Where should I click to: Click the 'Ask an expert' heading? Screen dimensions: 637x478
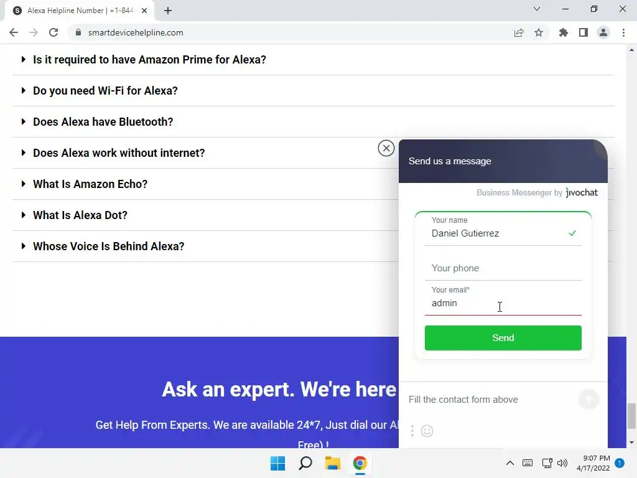pyautogui.click(x=279, y=390)
